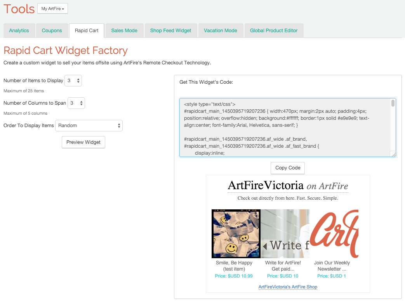Viewport: 405px width, 302px height.
Task: Go to the Sales Mode tab
Action: [x=124, y=30]
